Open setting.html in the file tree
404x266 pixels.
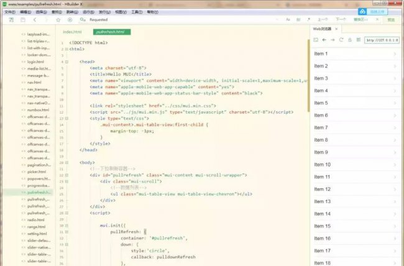(x=37, y=234)
